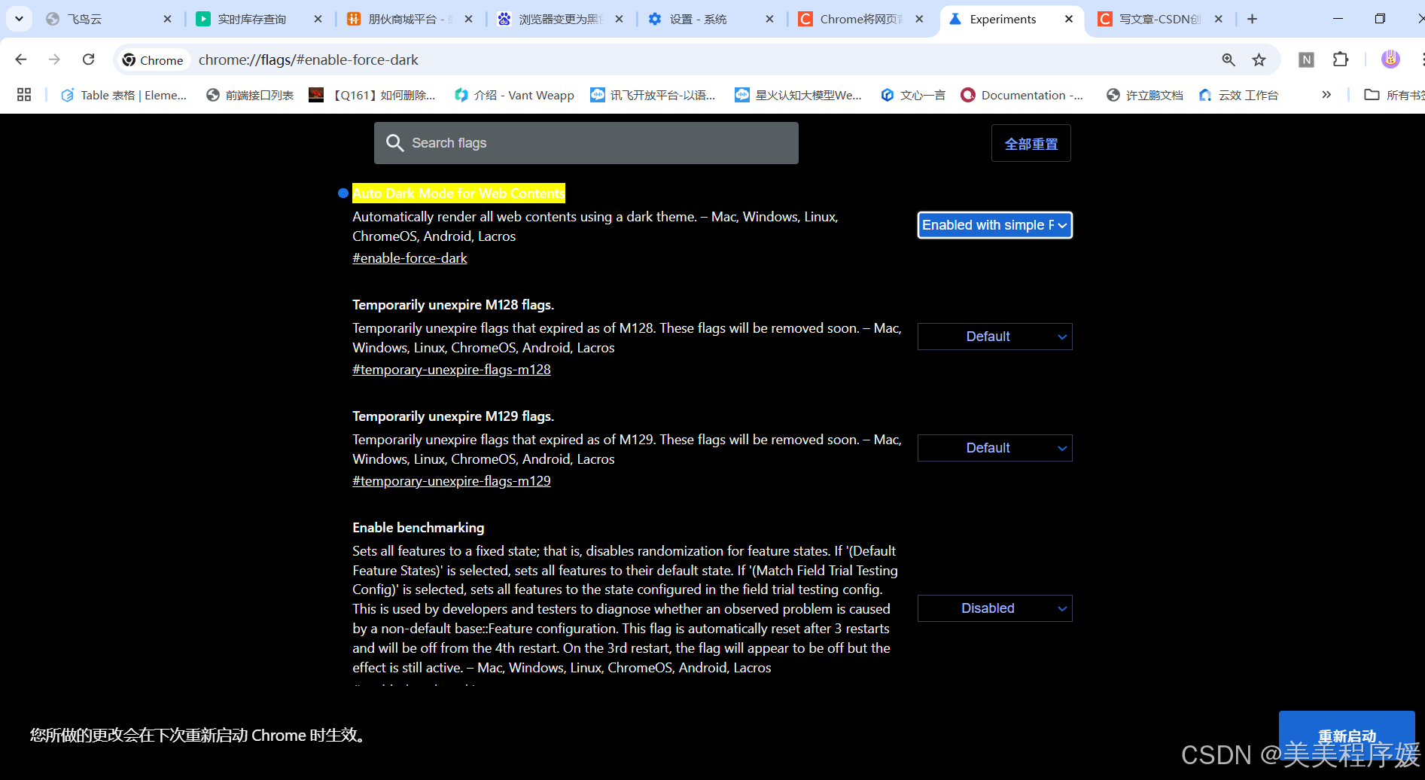Open the profile avatar menu
This screenshot has width=1425, height=780.
pos(1390,59)
